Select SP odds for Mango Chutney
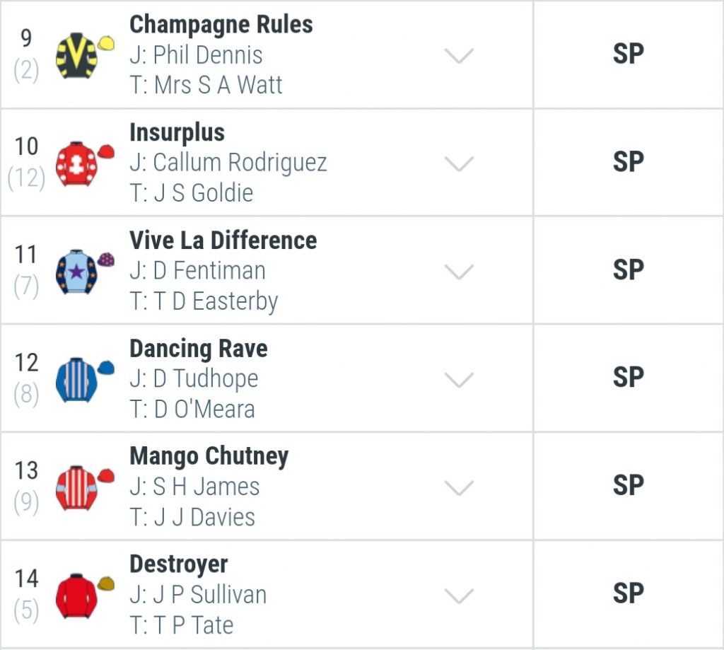Screen dimensions: 724x650 point(629,486)
